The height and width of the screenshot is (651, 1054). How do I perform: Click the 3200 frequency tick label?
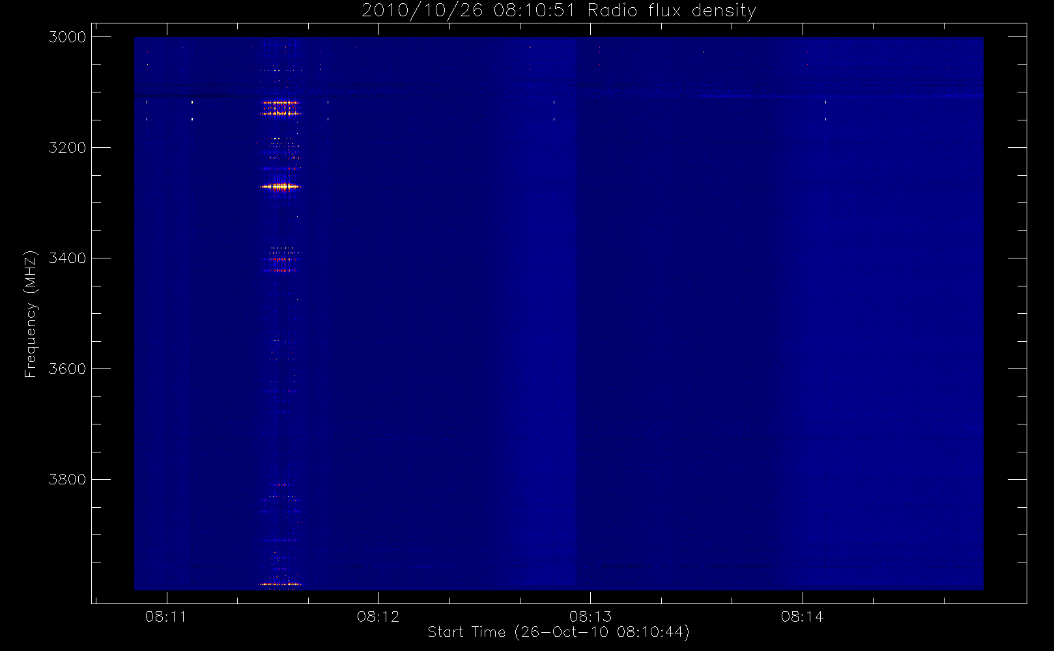click(x=68, y=148)
